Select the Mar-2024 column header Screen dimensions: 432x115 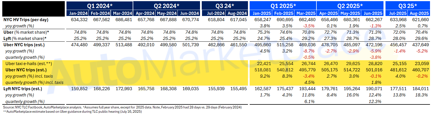coord(122,13)
